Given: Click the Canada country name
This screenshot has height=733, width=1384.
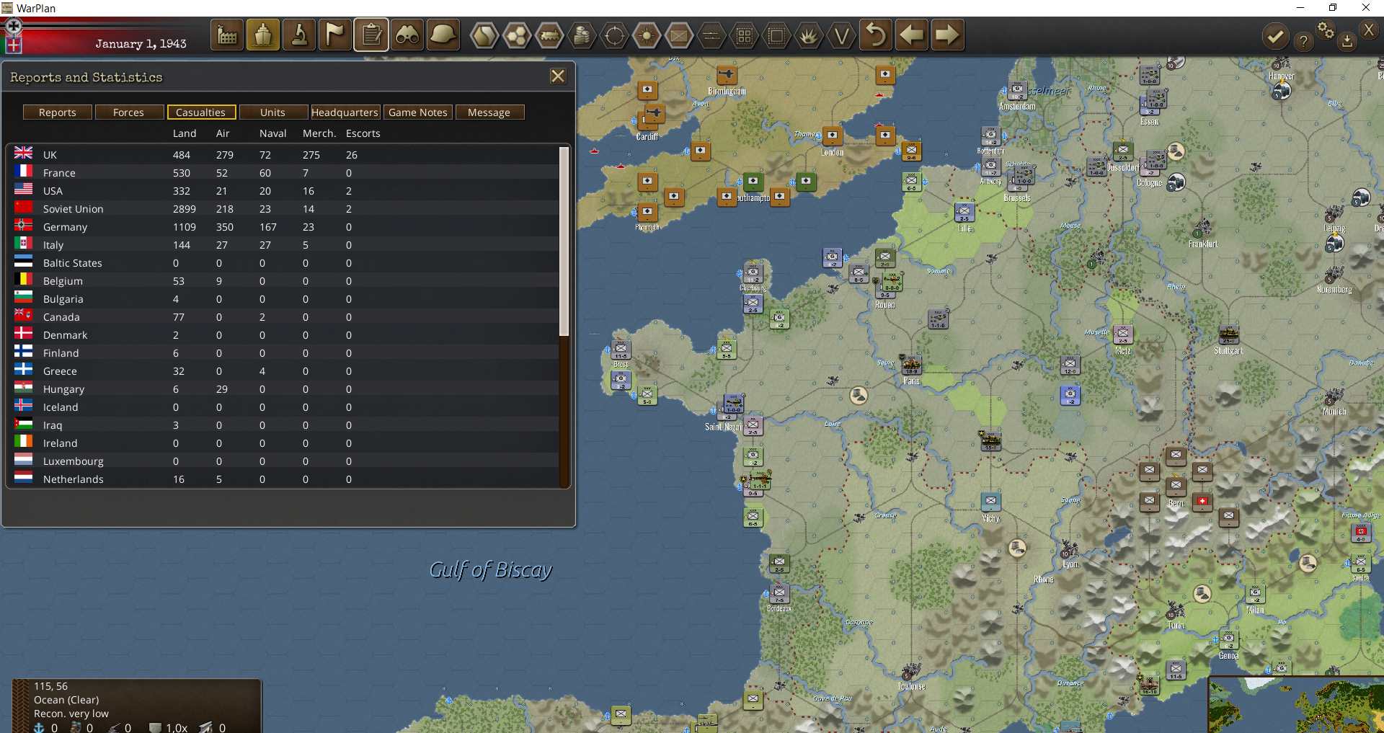Looking at the screenshot, I should point(61,317).
